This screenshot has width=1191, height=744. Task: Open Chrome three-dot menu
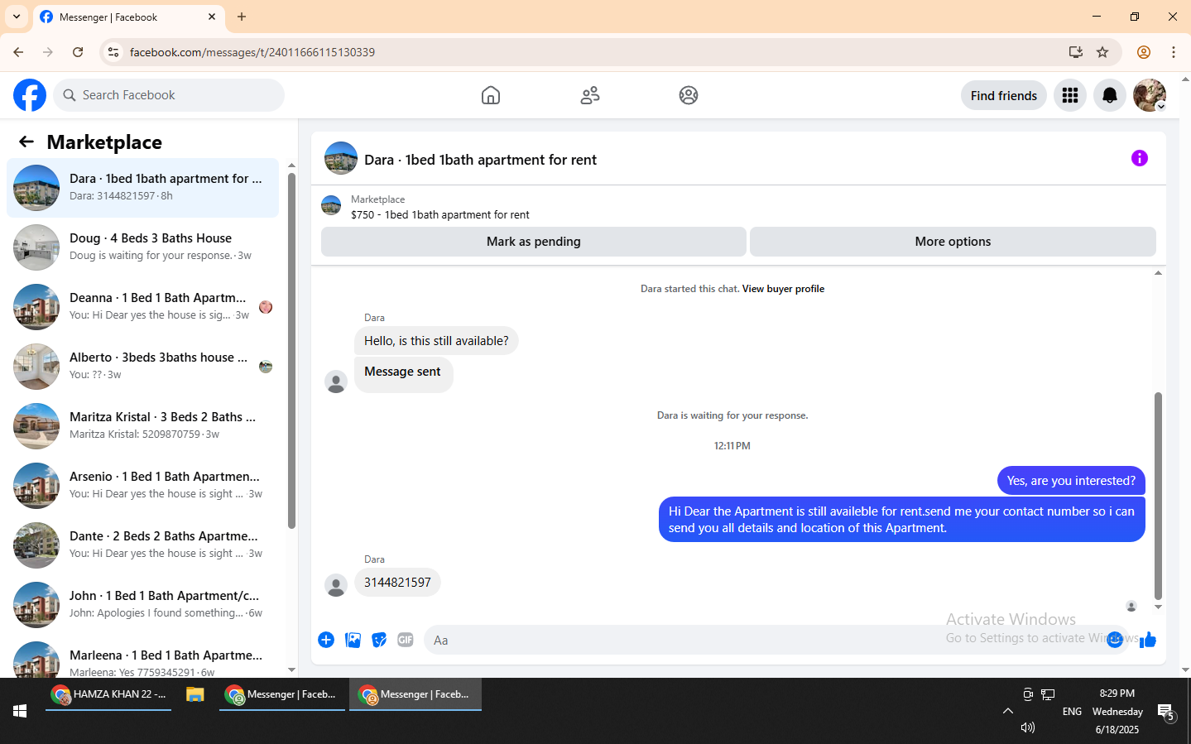point(1174,52)
